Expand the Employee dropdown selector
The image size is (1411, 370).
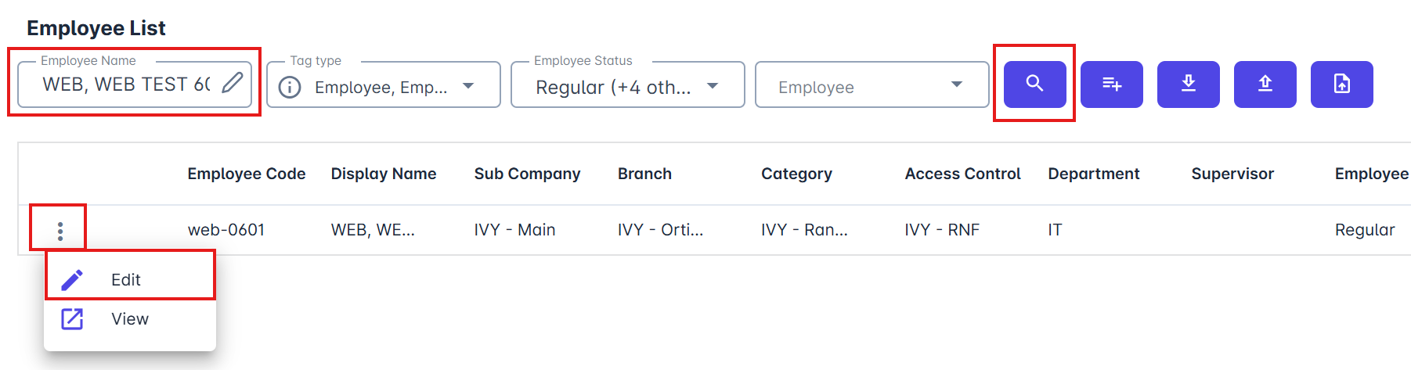point(956,84)
